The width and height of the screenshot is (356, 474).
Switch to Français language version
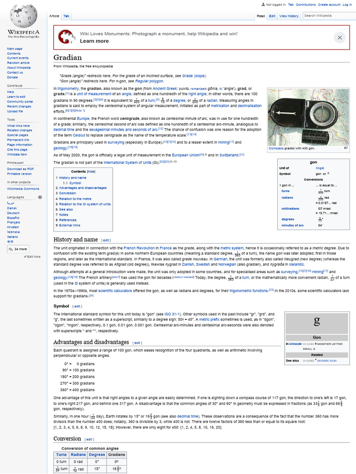(13, 222)
